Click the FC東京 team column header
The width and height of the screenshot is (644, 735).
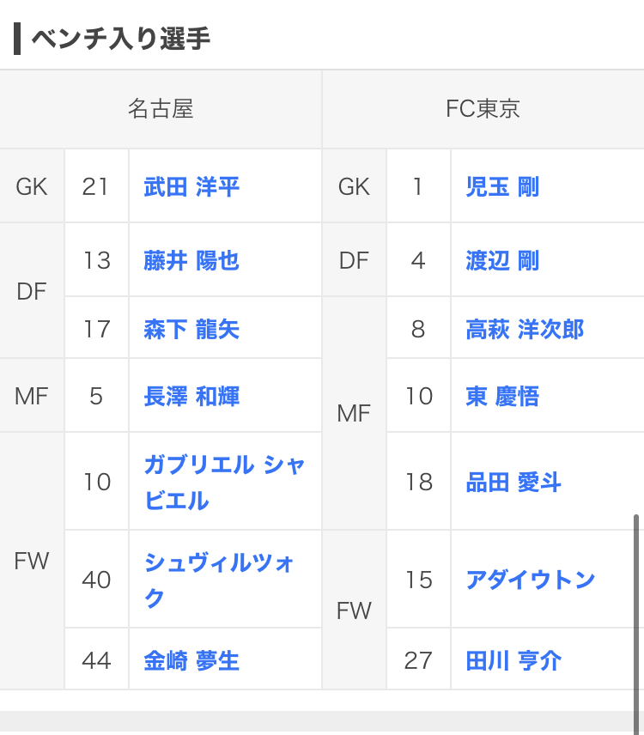pos(483,109)
